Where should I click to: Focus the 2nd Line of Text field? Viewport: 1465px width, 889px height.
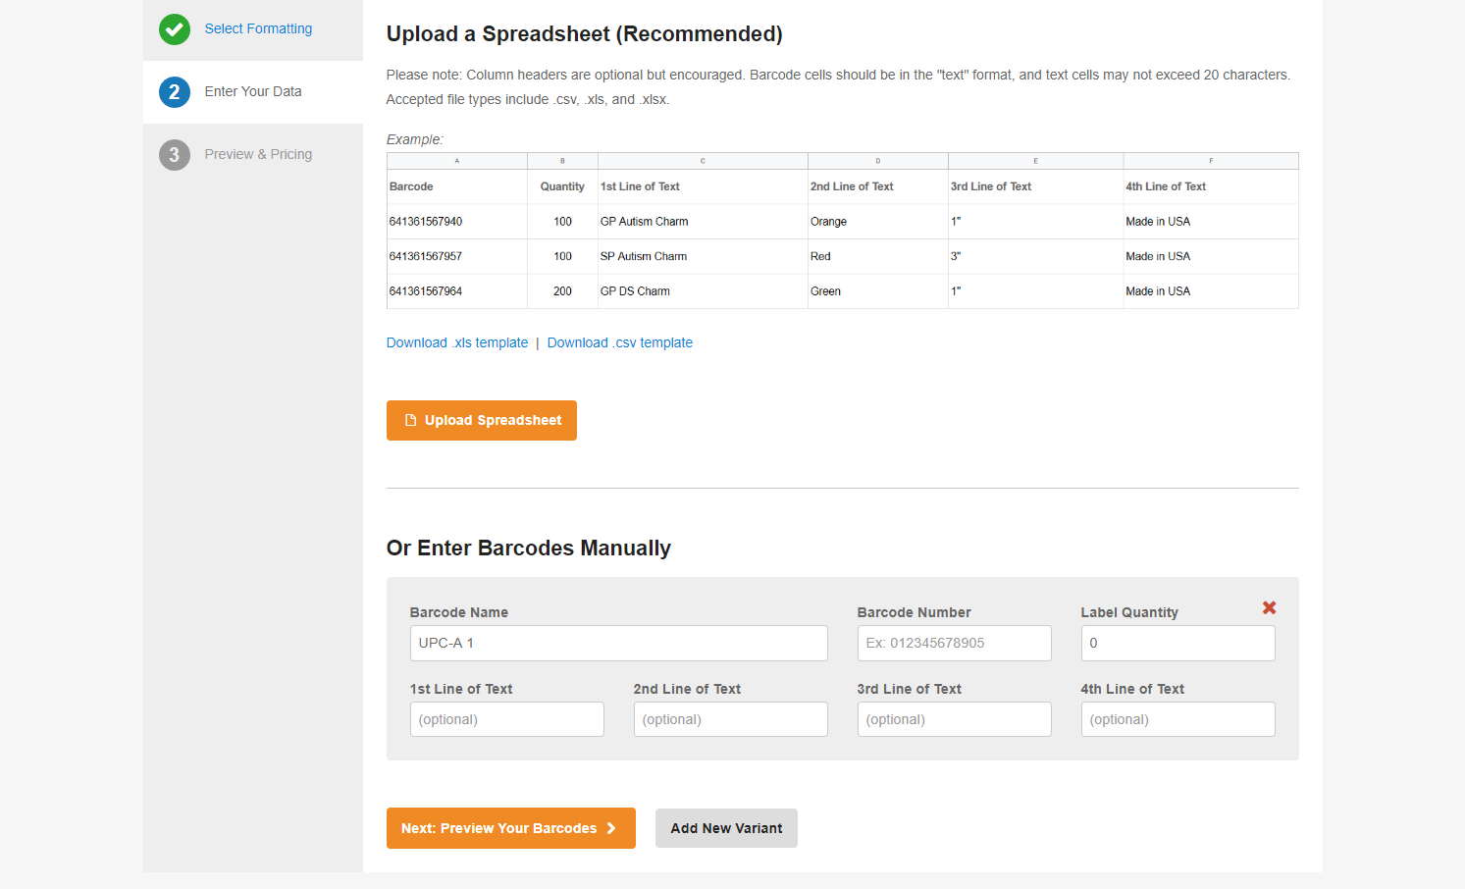(730, 719)
